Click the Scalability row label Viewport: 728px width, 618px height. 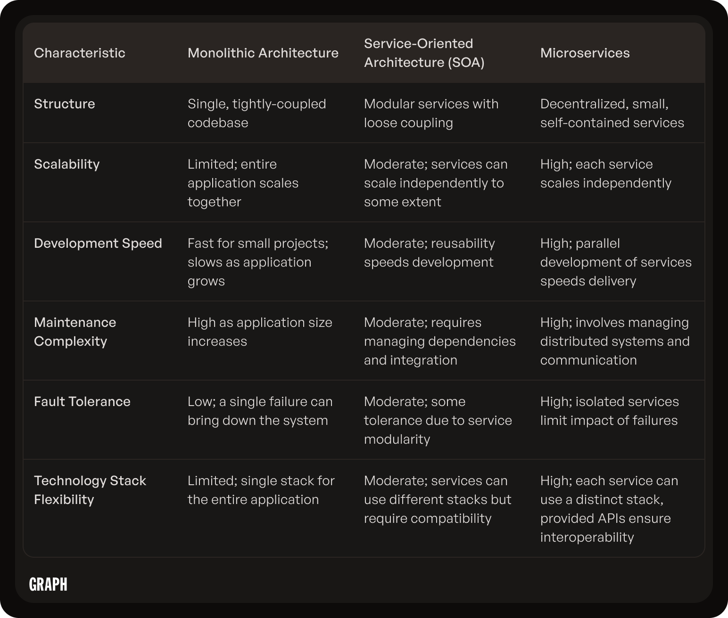[x=67, y=164]
